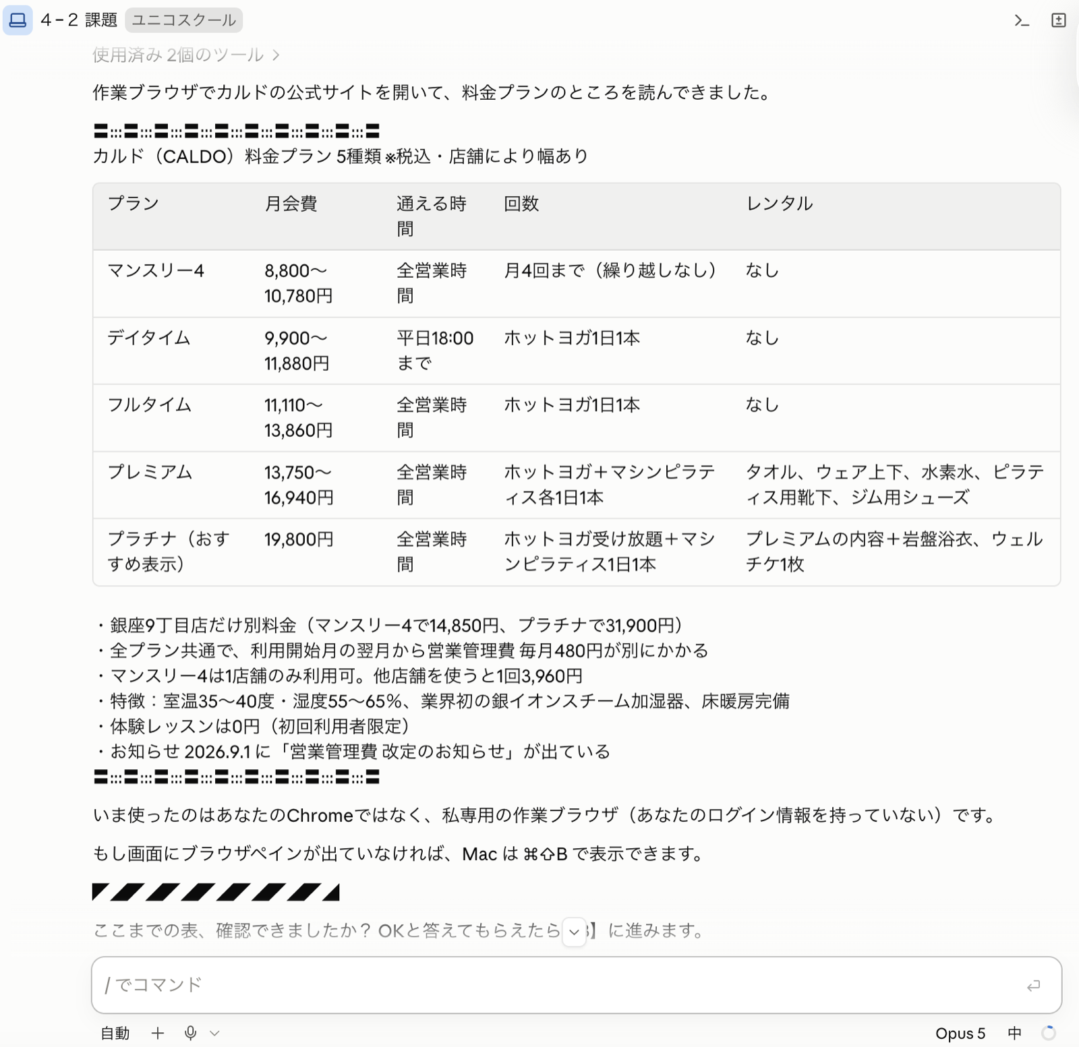This screenshot has height=1047, width=1079.
Task: Click the plus attach icon
Action: pyautogui.click(x=158, y=1033)
